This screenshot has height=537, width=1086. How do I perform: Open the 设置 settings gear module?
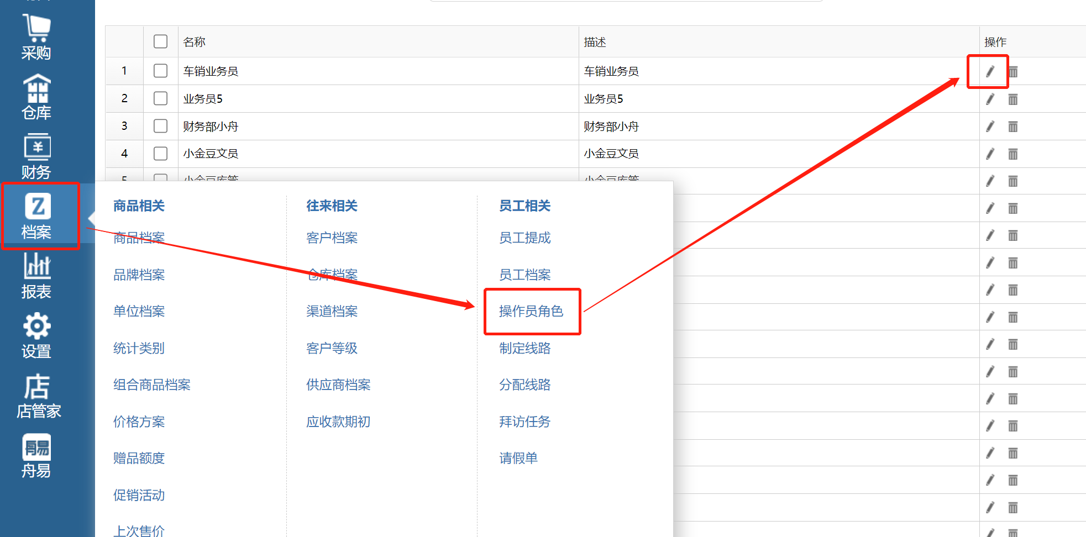point(36,336)
